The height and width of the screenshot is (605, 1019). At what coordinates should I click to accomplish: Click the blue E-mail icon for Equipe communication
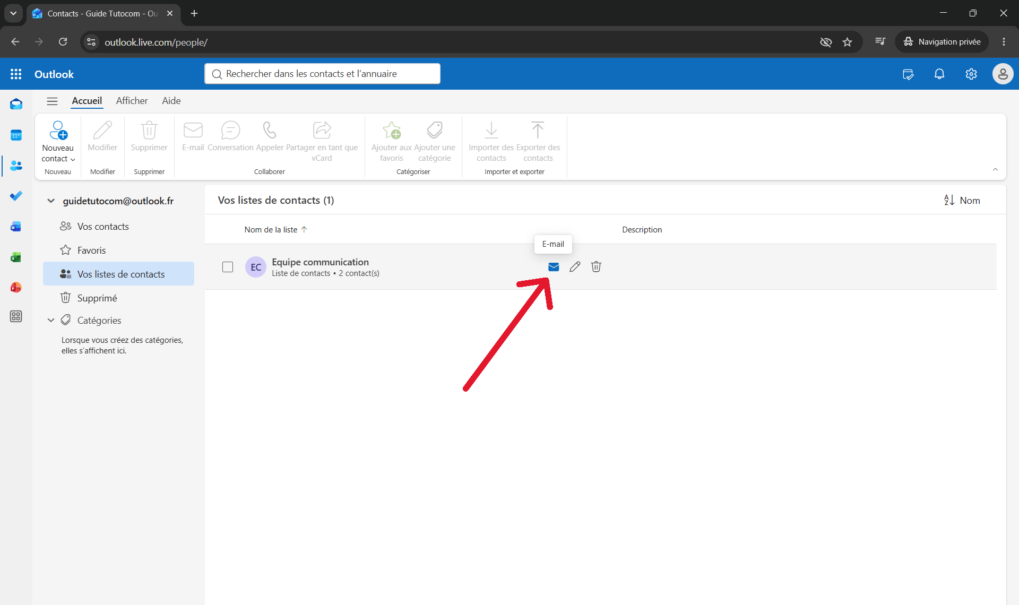tap(554, 267)
